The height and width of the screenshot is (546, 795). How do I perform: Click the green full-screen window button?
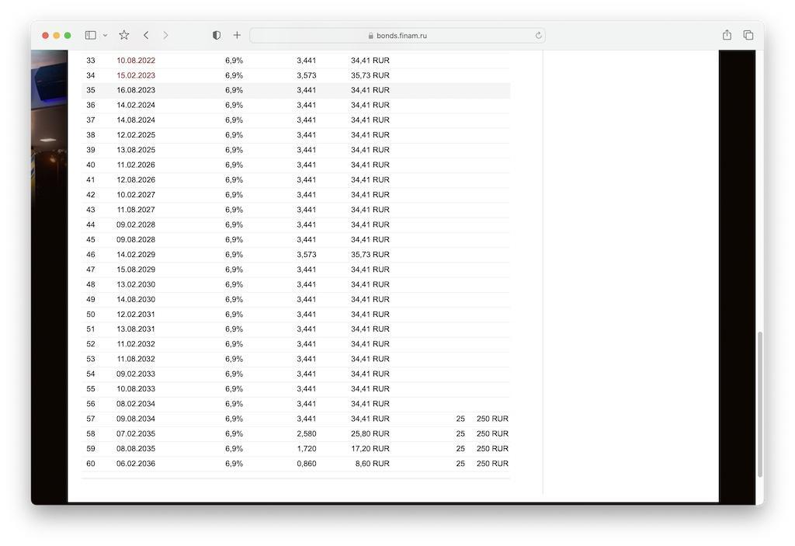pyautogui.click(x=68, y=36)
